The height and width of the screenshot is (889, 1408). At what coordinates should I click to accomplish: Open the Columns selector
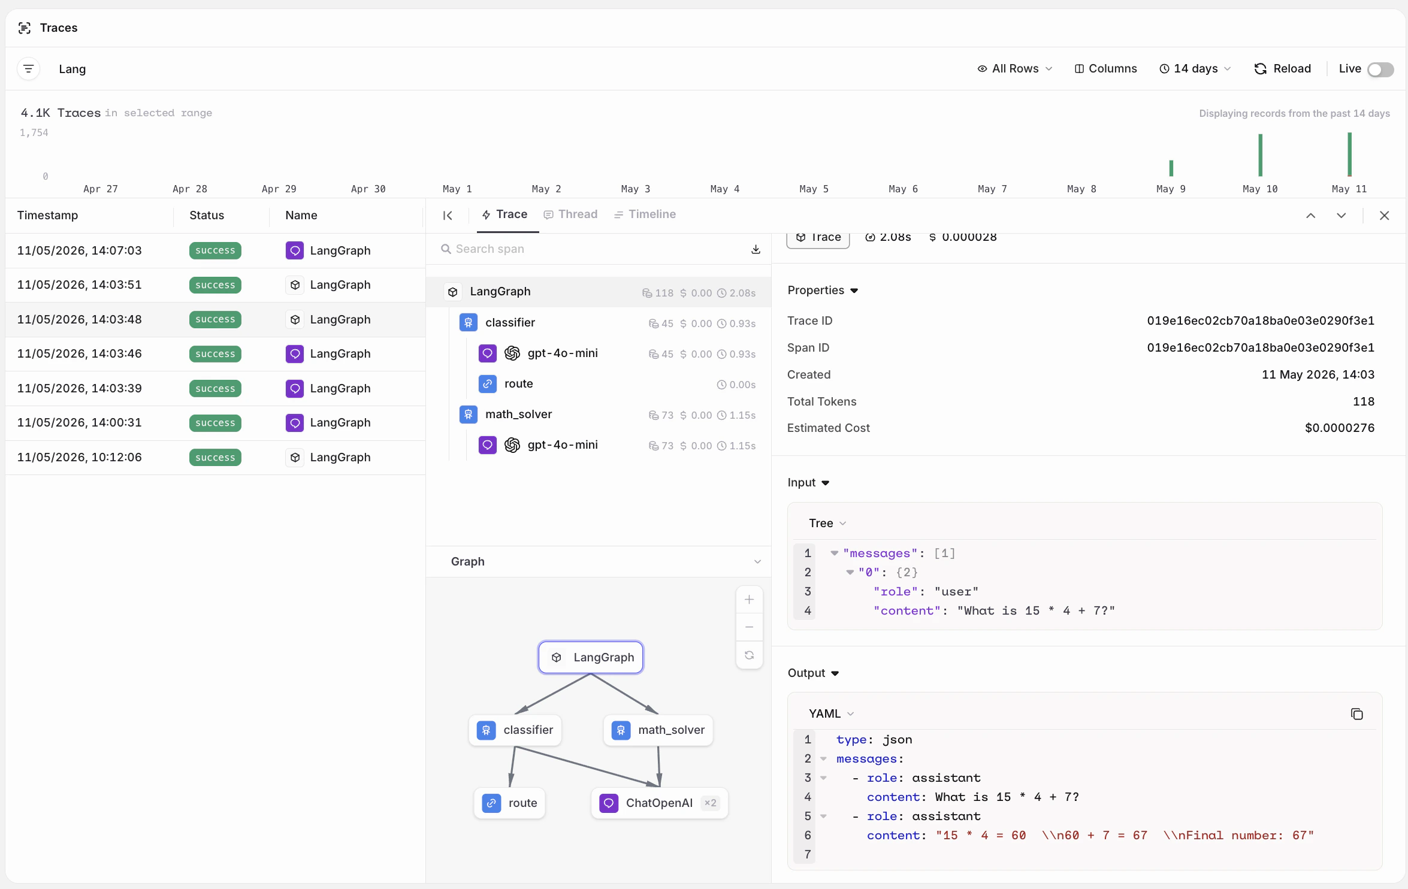tap(1105, 69)
